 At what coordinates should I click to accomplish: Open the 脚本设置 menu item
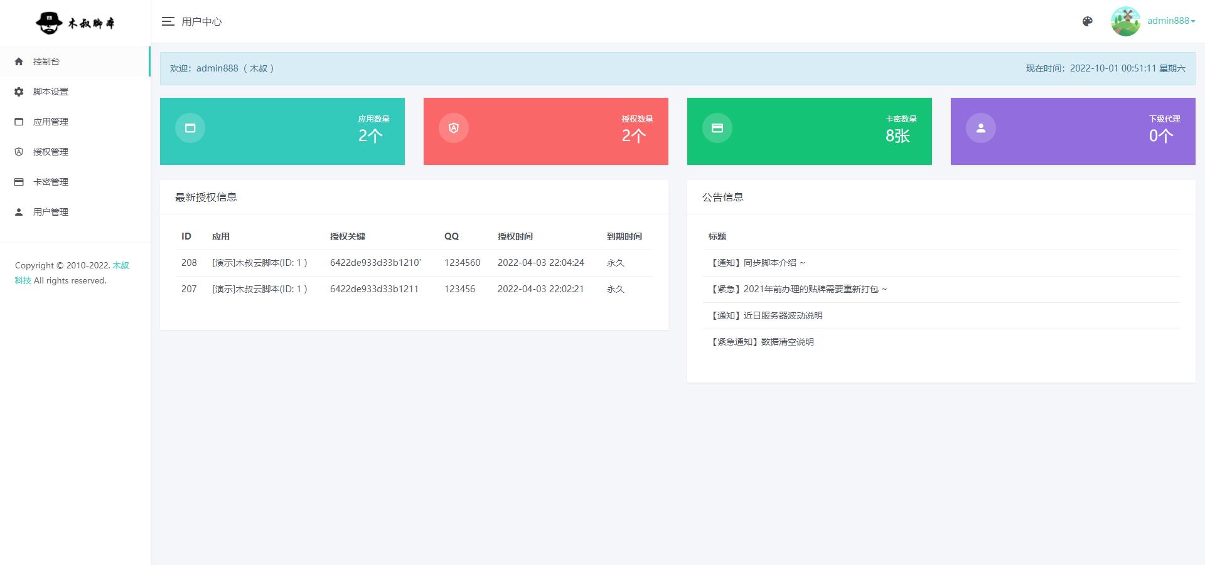coord(51,92)
